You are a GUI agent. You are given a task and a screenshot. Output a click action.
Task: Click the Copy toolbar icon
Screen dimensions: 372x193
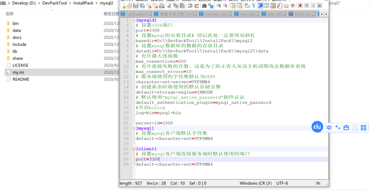(176, 6)
